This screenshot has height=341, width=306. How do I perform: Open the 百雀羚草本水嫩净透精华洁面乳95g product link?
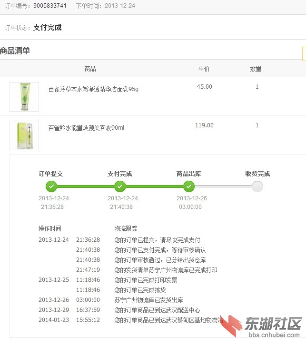(x=93, y=89)
